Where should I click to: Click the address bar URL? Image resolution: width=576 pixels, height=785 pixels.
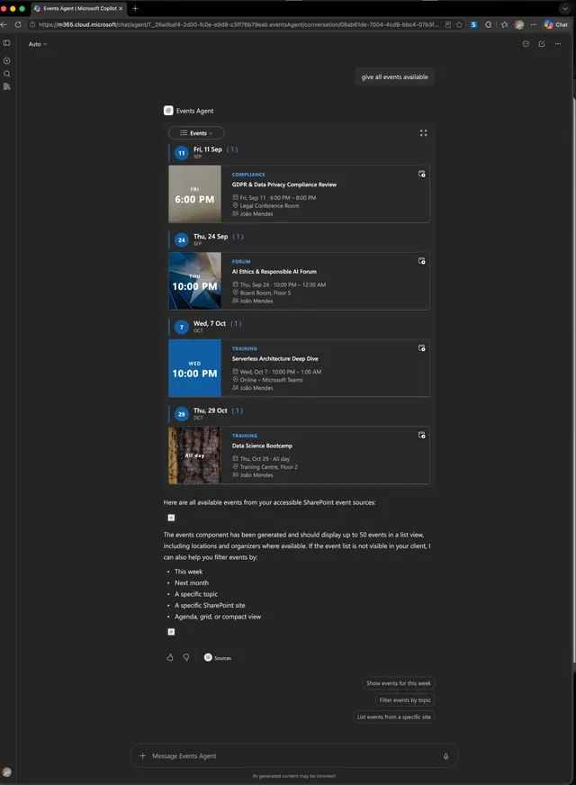238,24
